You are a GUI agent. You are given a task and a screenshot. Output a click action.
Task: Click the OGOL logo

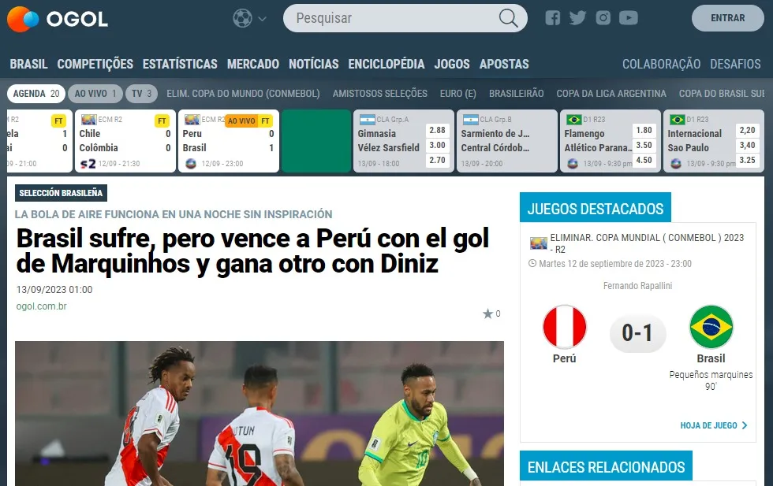click(x=57, y=19)
